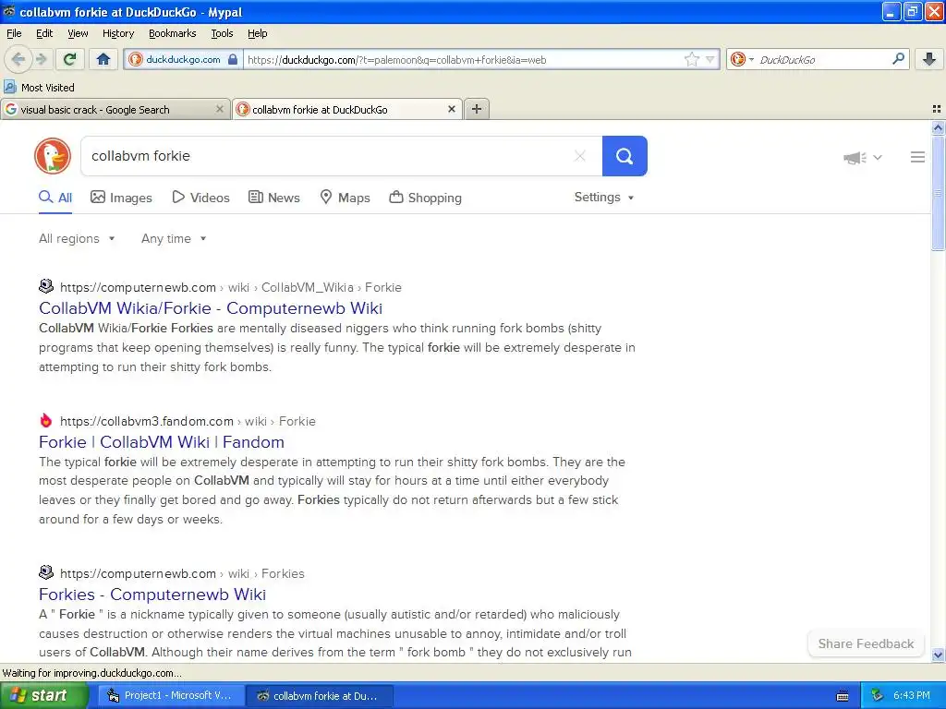The width and height of the screenshot is (946, 709).
Task: Switch to News results
Action: (273, 198)
